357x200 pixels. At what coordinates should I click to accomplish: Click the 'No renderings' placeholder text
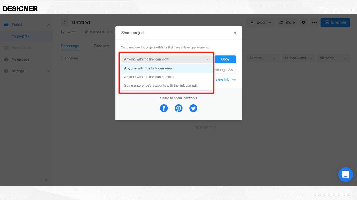(x=205, y=127)
